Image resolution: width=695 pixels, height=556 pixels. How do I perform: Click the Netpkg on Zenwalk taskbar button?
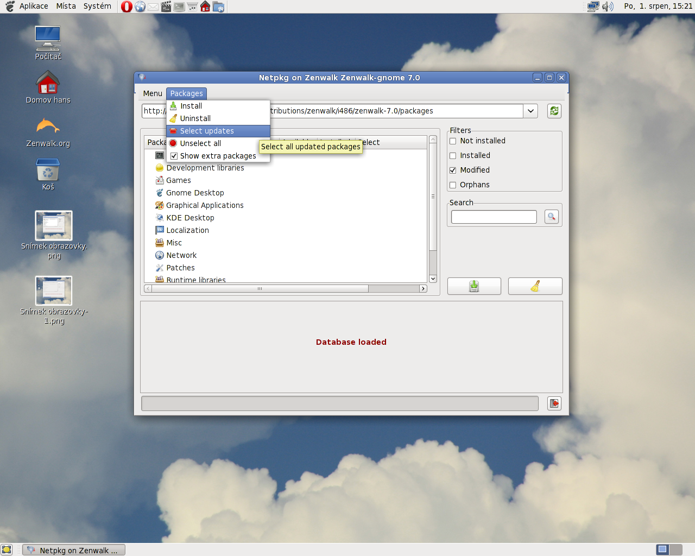[x=74, y=550]
